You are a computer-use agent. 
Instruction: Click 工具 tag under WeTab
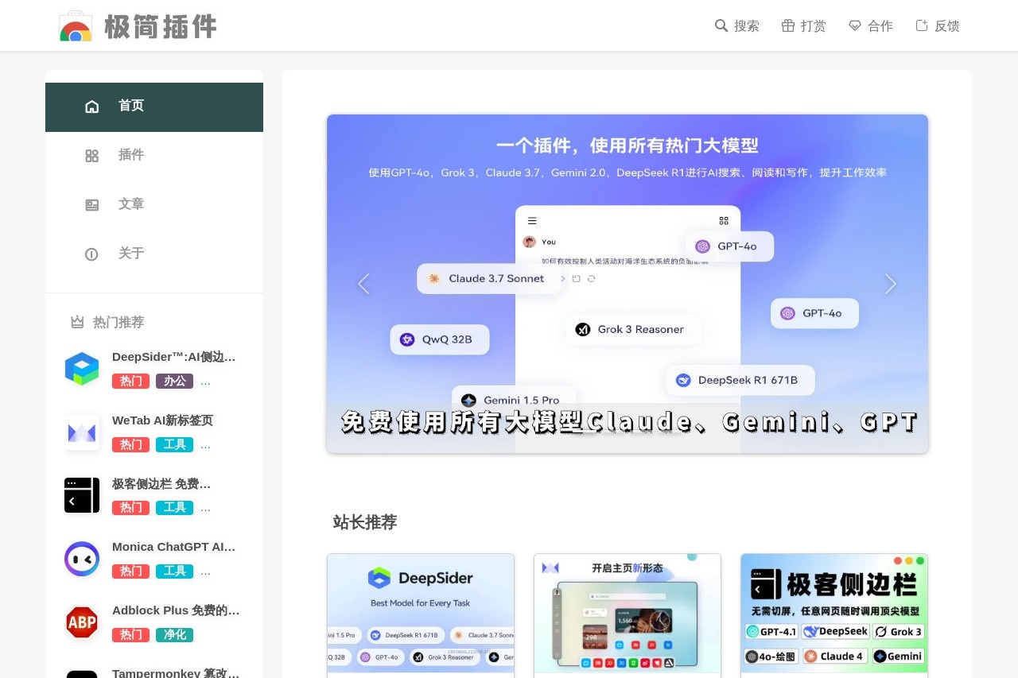coord(174,444)
